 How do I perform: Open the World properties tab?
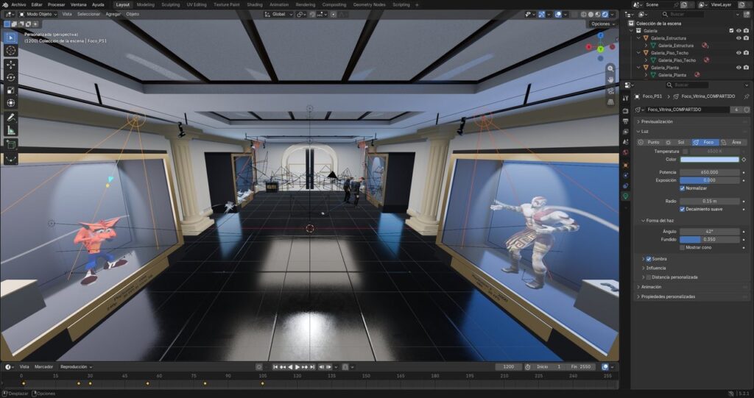click(626, 152)
